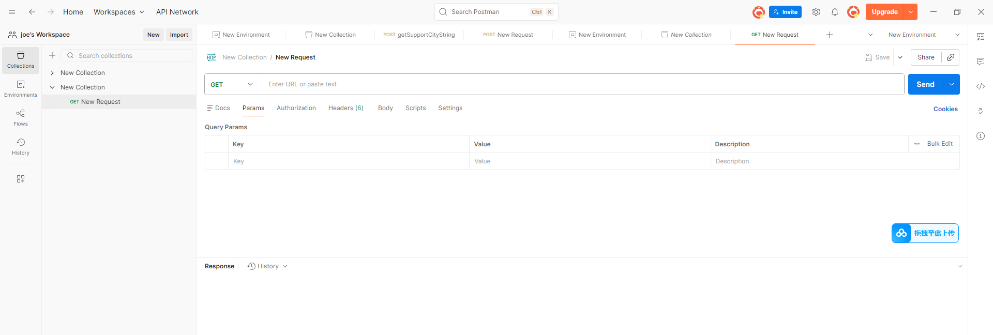
Task: Click the Import button
Action: (x=179, y=35)
